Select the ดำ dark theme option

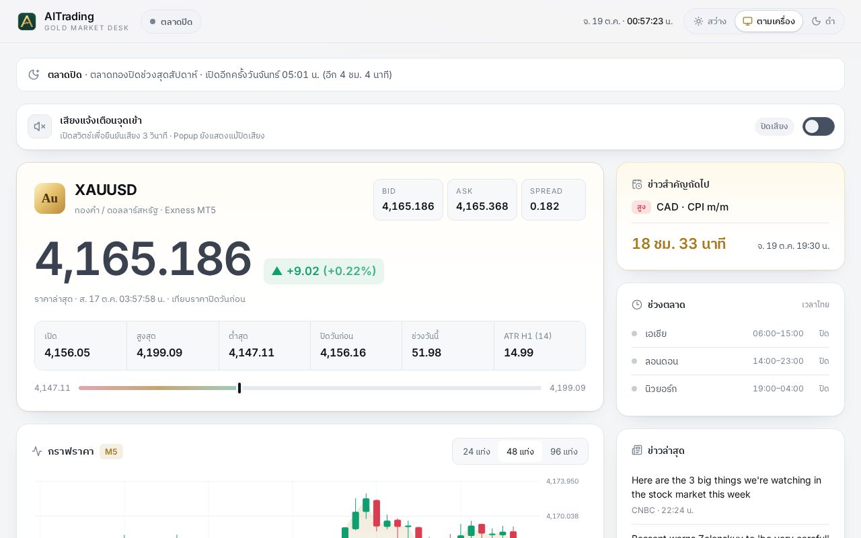pos(823,22)
